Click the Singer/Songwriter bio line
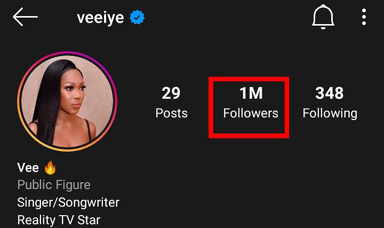 click(x=68, y=203)
